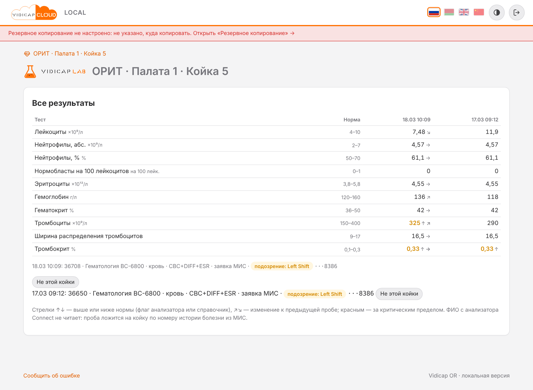Click the gray 'Не этой койки' button under the 18.03 sample

56,282
